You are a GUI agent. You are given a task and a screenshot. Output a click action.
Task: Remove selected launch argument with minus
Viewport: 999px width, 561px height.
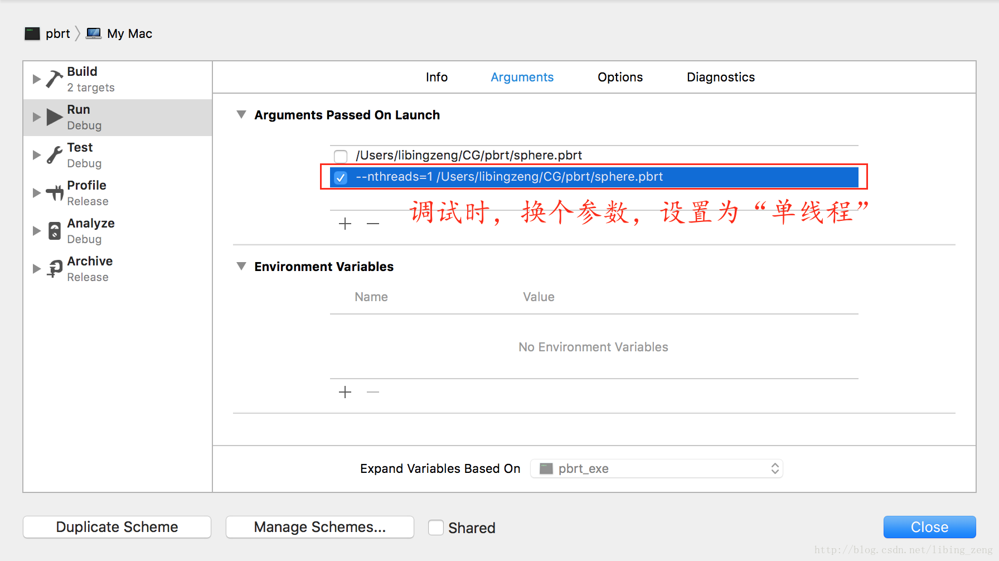pyautogui.click(x=373, y=224)
